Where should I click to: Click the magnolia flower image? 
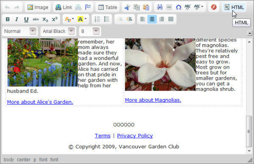[x=160, y=65]
